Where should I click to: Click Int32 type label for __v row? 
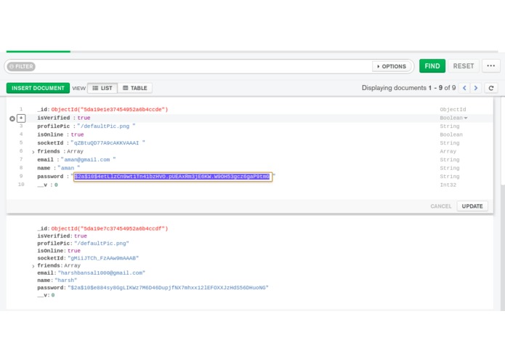point(448,185)
